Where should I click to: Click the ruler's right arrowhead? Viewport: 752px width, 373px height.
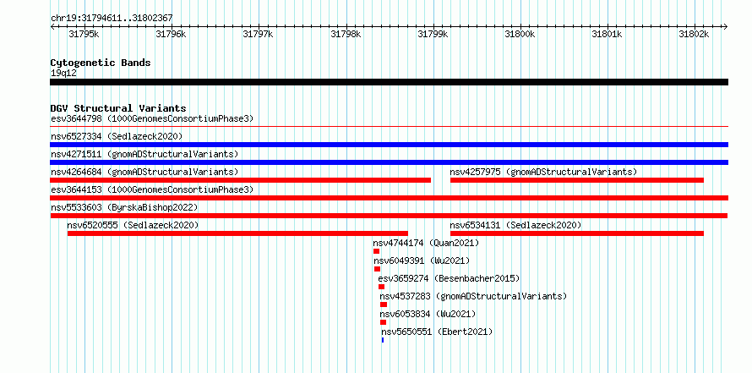click(726, 26)
